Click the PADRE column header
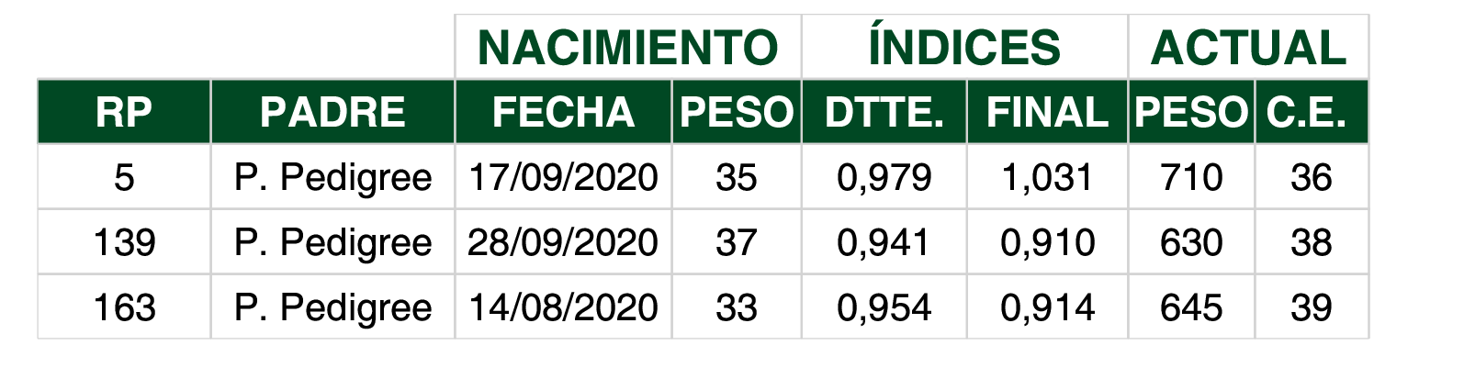This screenshot has width=1464, height=379. (x=332, y=112)
